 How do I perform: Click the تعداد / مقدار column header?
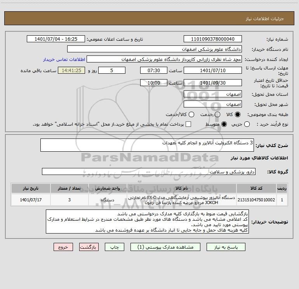[70, 188]
